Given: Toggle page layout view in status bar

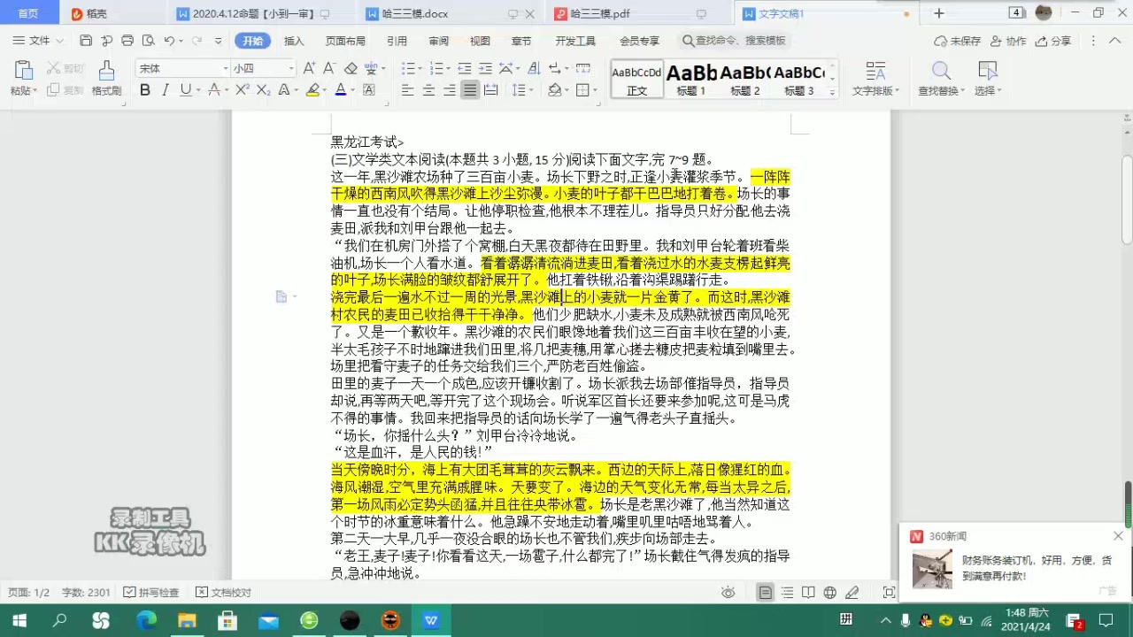Looking at the screenshot, I should coord(766,593).
